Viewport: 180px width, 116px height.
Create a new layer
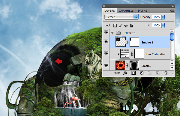coord(158,73)
